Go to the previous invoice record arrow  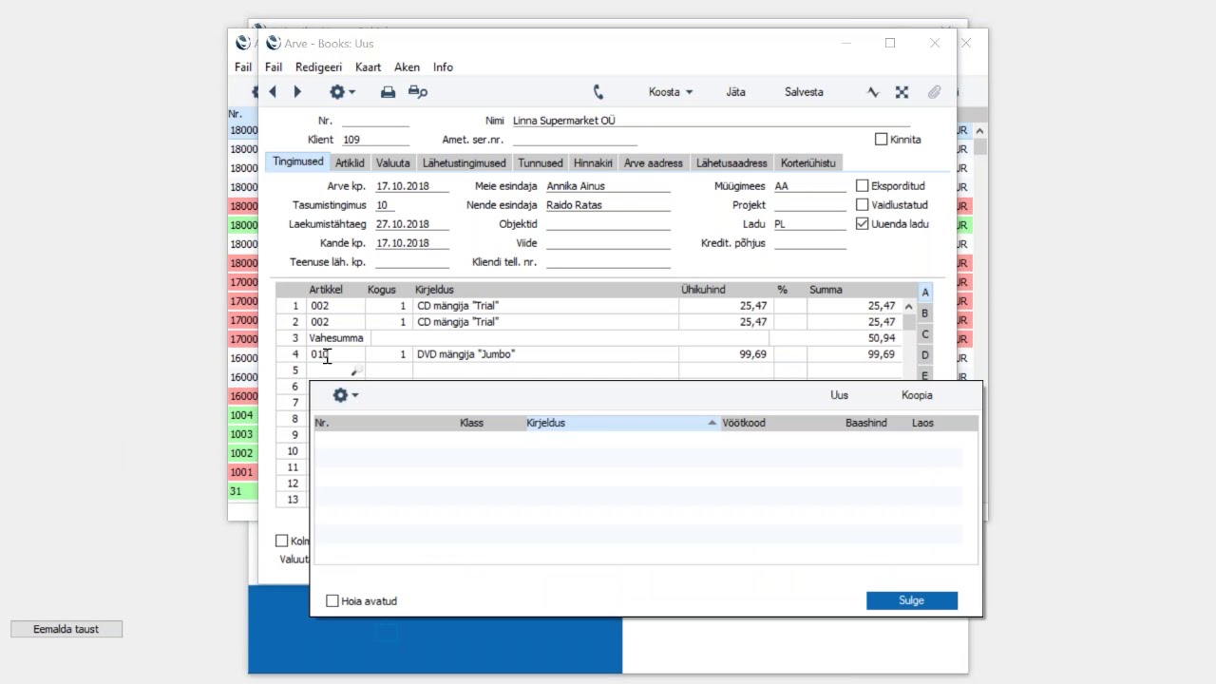[273, 92]
